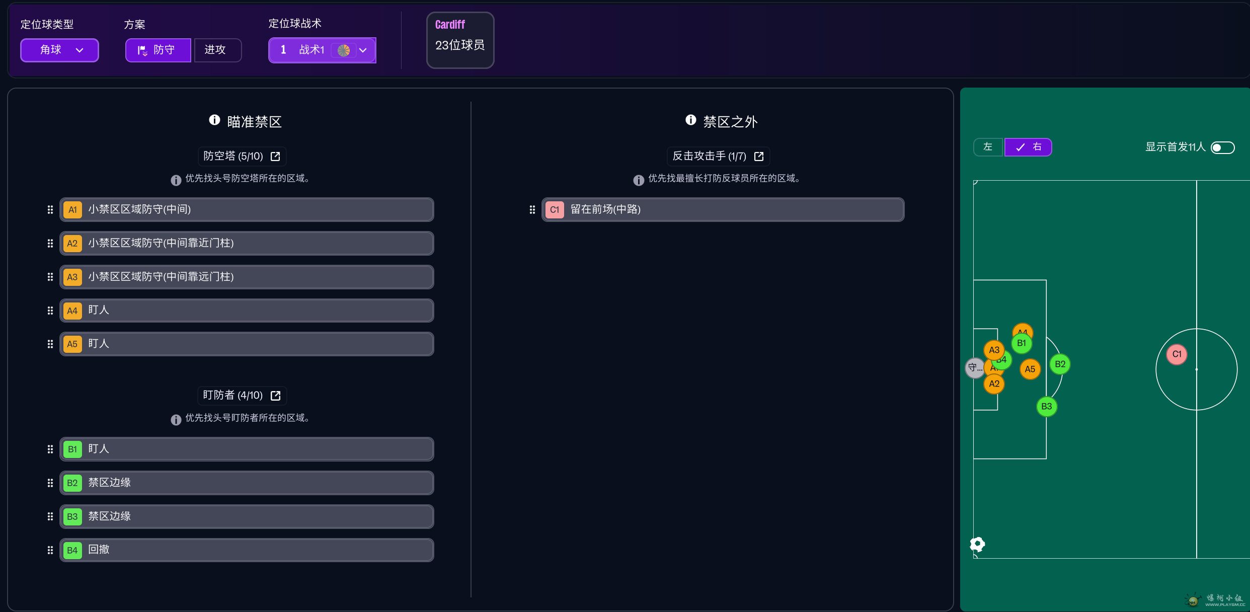
Task: Select the B2 player marker on the pitch
Action: pyautogui.click(x=1060, y=364)
